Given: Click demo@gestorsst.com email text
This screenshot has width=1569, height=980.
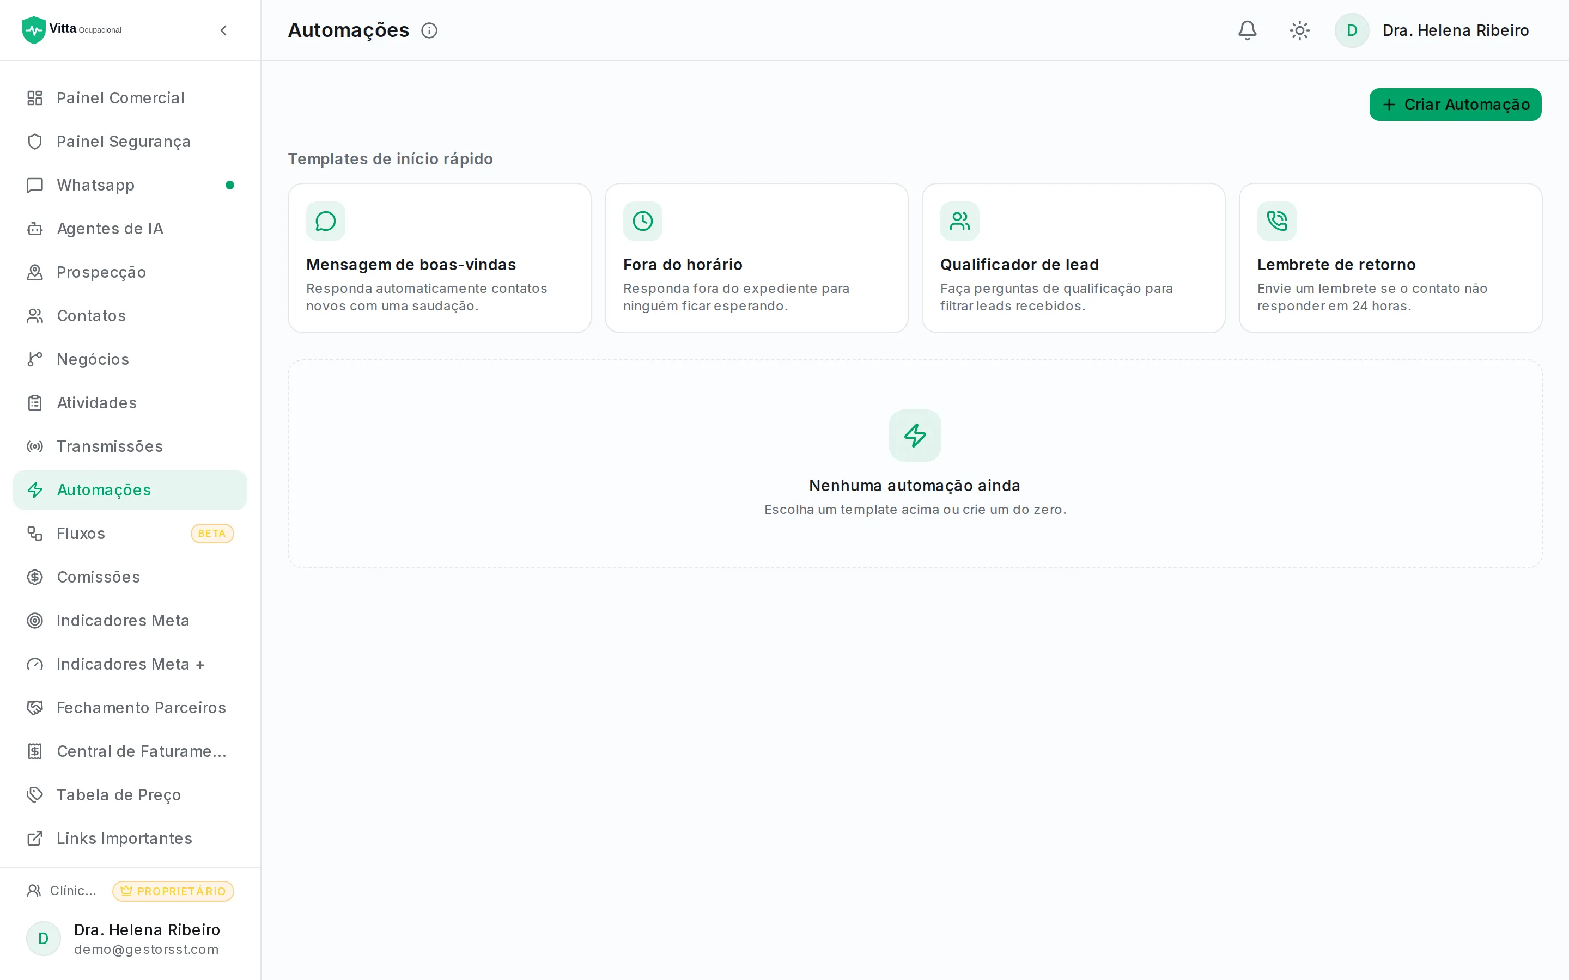Looking at the screenshot, I should [x=146, y=949].
